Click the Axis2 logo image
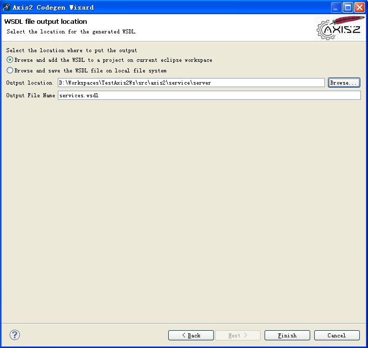The image size is (368, 348). point(340,28)
